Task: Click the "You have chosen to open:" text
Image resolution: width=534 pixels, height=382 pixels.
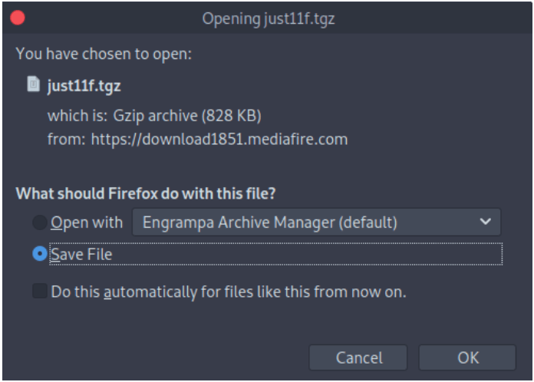Action: click(x=104, y=54)
